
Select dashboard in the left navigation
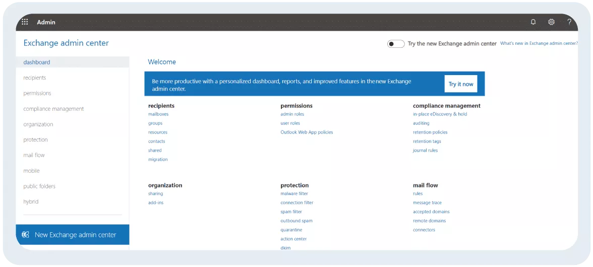click(72, 62)
